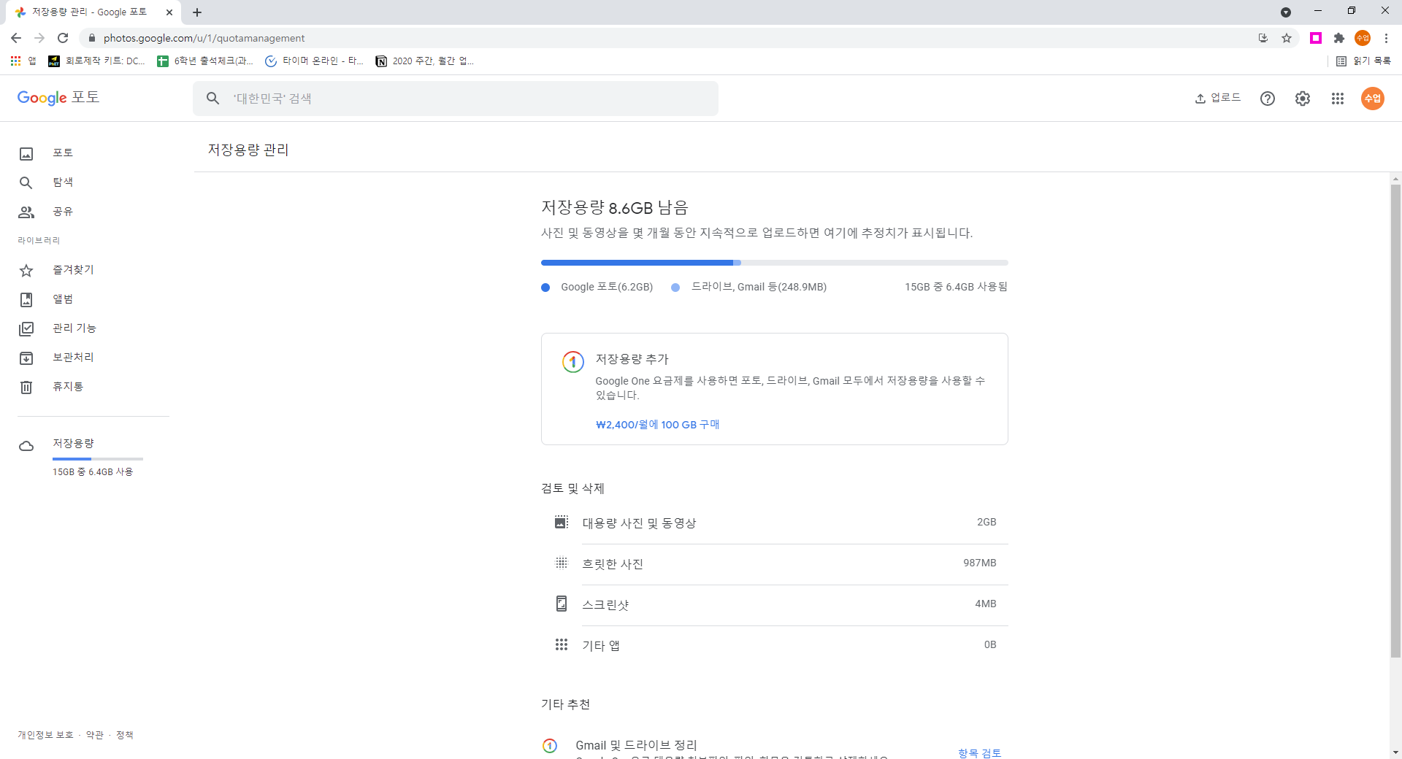Click the Google 포토 blue legend dot
1402x759 pixels.
pyautogui.click(x=545, y=288)
